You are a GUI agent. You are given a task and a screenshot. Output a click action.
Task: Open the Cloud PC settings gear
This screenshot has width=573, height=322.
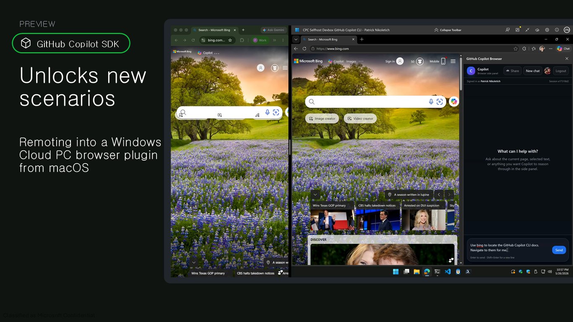[x=547, y=30]
